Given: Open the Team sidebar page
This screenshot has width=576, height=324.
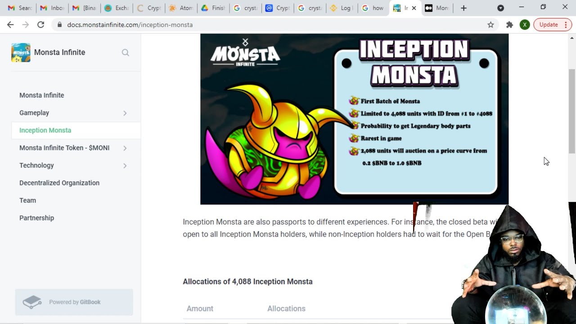Looking at the screenshot, I should (x=27, y=201).
